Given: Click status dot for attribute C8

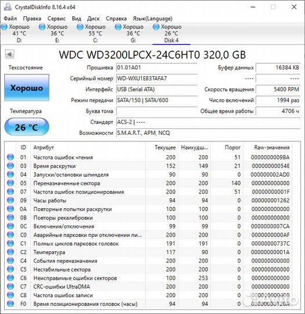Looking at the screenshot, I should (x=10, y=295).
